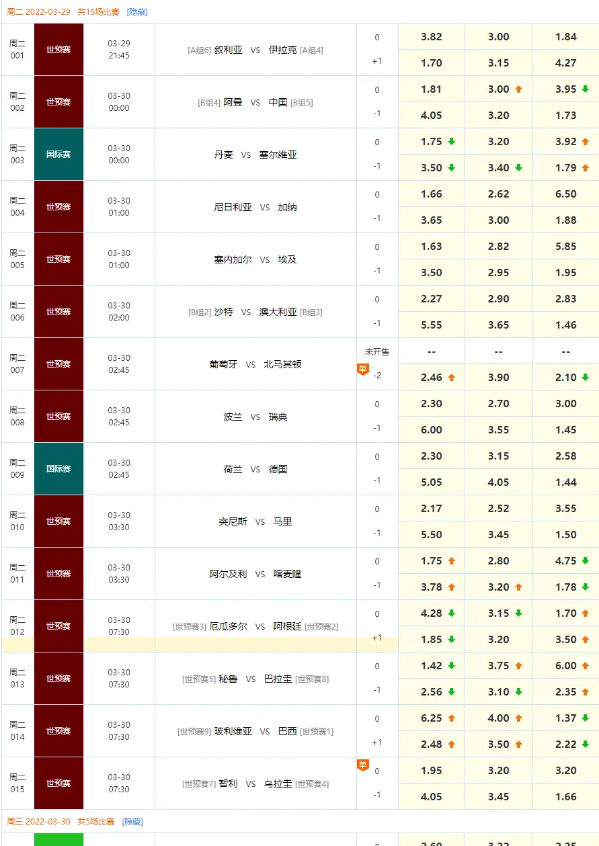The image size is (599, 846).
Task: Click the orange 单 badge on match 015
Action: tap(362, 765)
